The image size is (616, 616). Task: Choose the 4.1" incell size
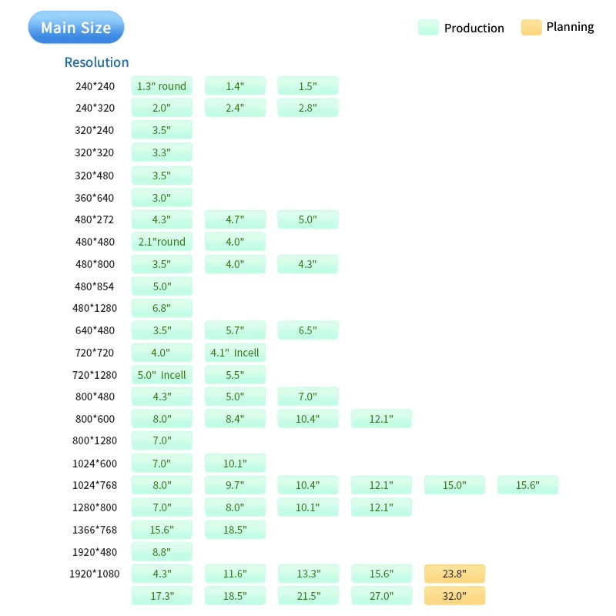(x=235, y=353)
